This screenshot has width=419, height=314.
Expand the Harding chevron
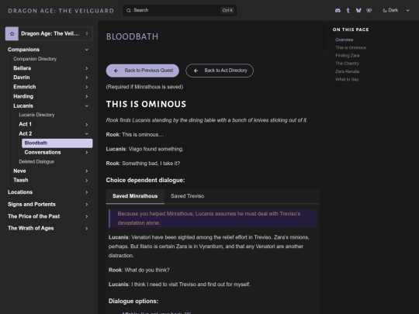[87, 96]
